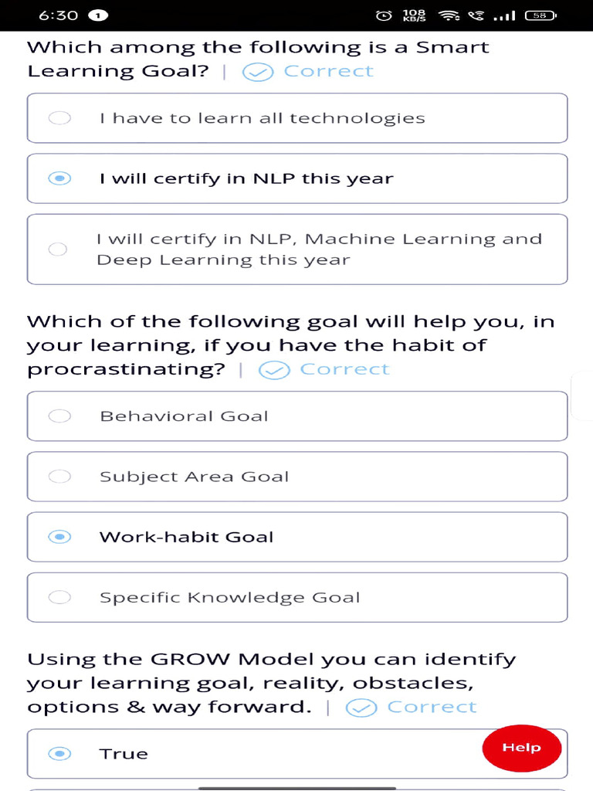Image resolution: width=593 pixels, height=791 pixels.
Task: Select the Subject Area Goal option
Action: [x=59, y=476]
